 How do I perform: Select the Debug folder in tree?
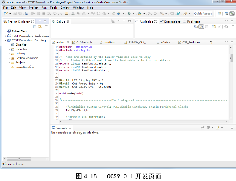pyautogui.click(x=20, y=54)
